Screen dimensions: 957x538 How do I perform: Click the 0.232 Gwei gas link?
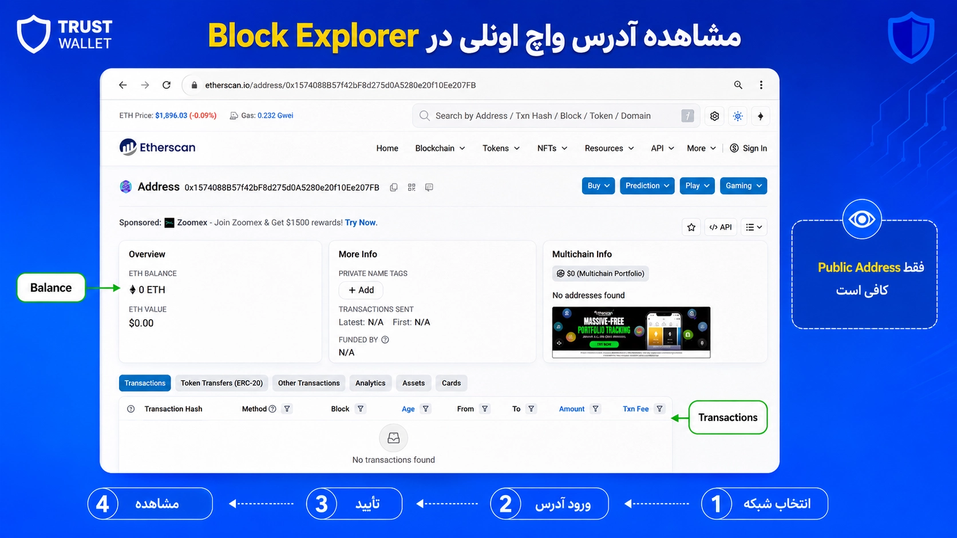[x=275, y=115]
